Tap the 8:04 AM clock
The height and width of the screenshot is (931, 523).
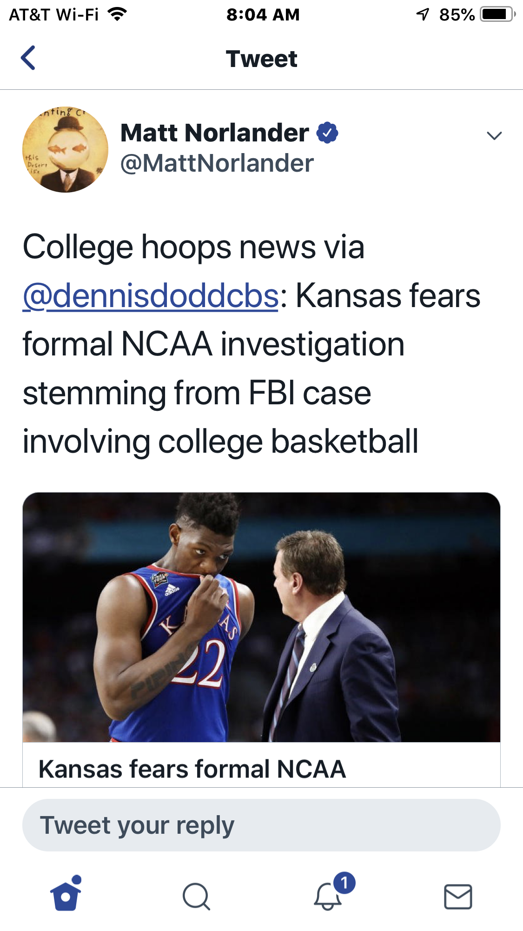coord(263,14)
